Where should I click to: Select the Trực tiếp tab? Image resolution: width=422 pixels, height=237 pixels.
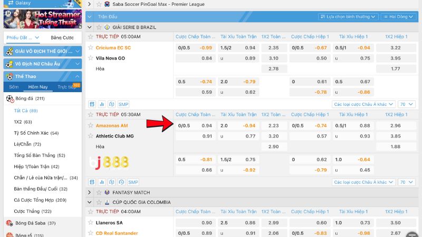(68, 87)
